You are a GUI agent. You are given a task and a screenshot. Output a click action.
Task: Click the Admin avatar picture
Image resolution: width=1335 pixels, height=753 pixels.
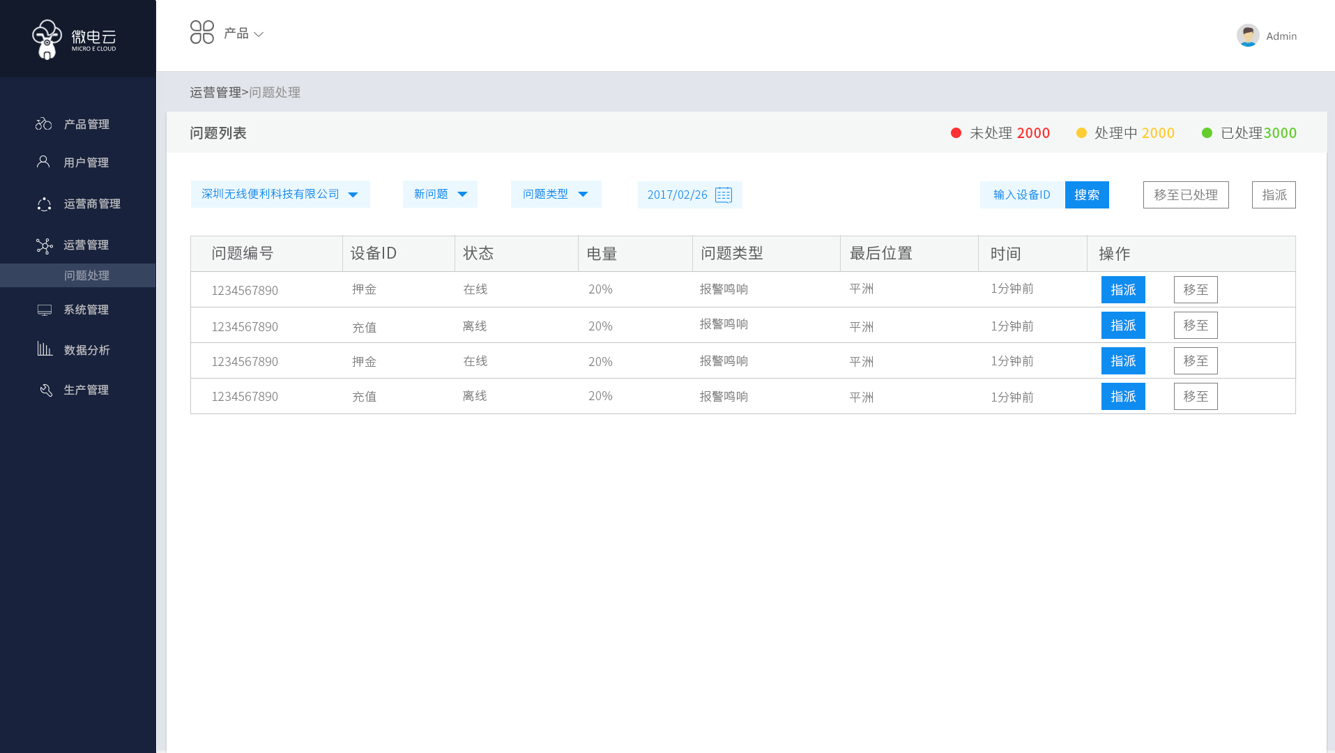coord(1248,36)
